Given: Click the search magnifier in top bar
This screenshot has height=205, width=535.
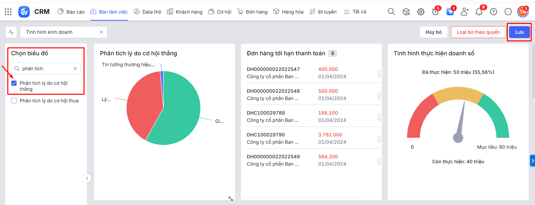Looking at the screenshot, I should click(391, 12).
